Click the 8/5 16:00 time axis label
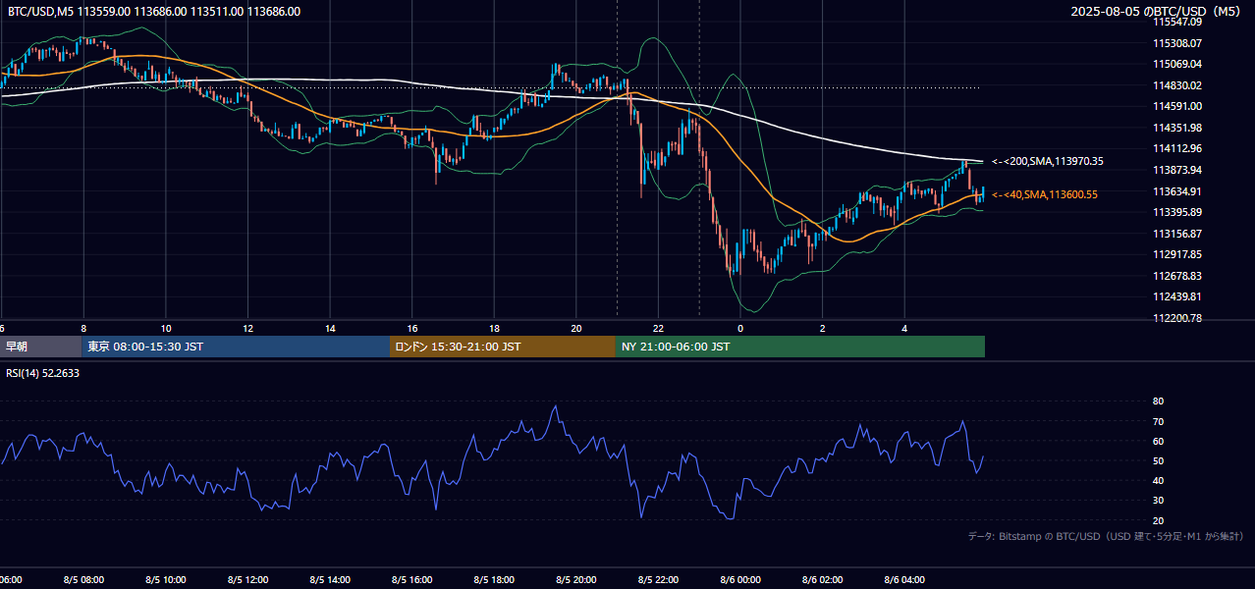This screenshot has height=589, width=1255. coord(412,580)
